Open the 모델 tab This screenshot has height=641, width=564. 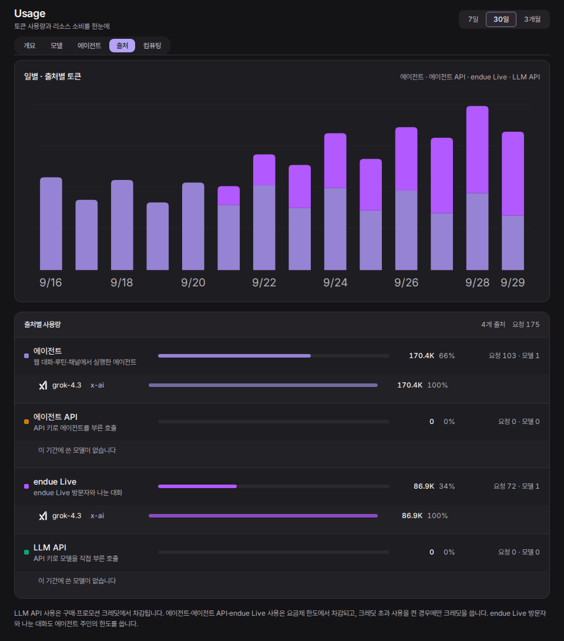[x=56, y=46]
